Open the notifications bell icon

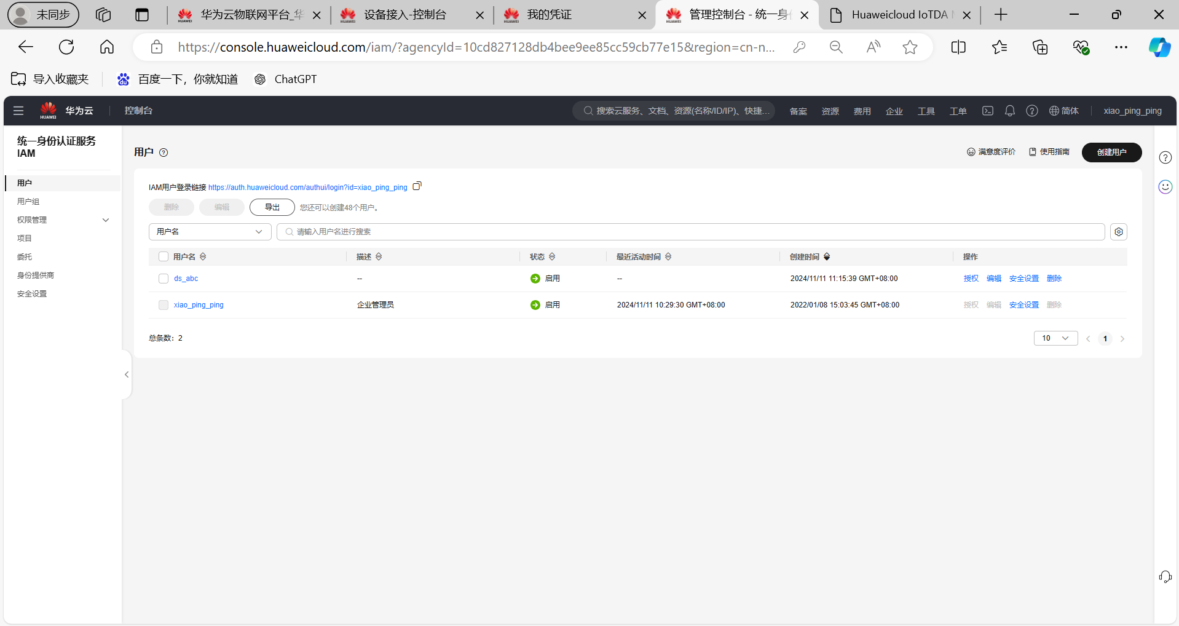tap(1009, 111)
